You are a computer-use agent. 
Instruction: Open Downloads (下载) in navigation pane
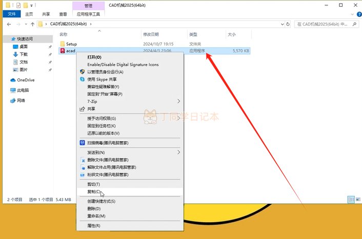point(23,54)
